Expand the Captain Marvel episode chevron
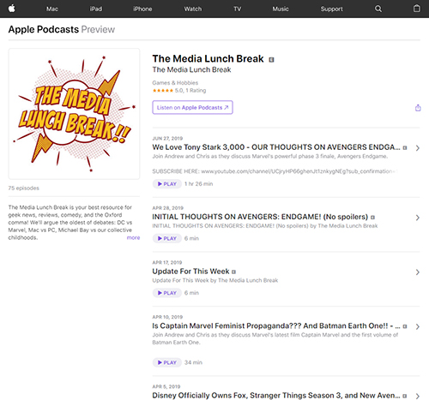Screen dimensions: 429x400 tap(418, 326)
